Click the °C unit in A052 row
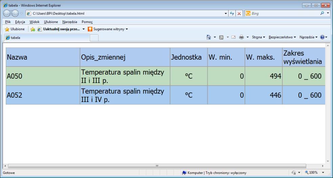 click(189, 95)
